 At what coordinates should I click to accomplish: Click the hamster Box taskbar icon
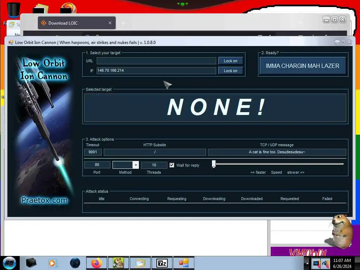[x=118, y=263]
